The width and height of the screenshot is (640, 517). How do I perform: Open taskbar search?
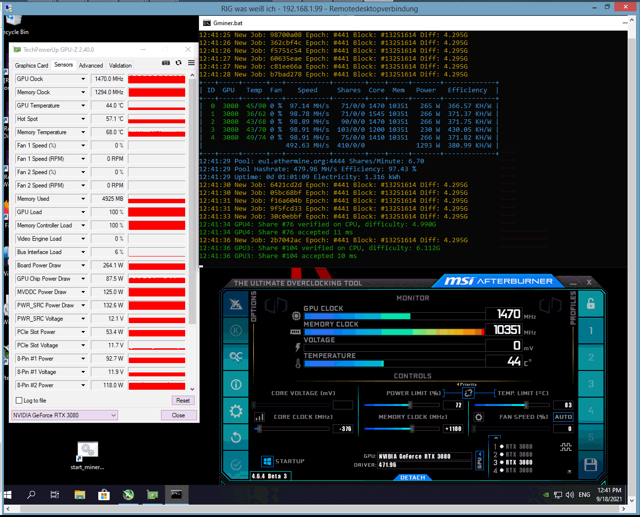(31, 494)
